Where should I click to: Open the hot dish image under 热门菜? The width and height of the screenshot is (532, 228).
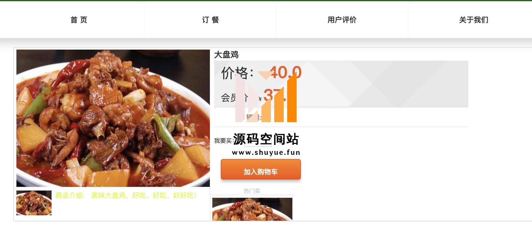[252, 209]
